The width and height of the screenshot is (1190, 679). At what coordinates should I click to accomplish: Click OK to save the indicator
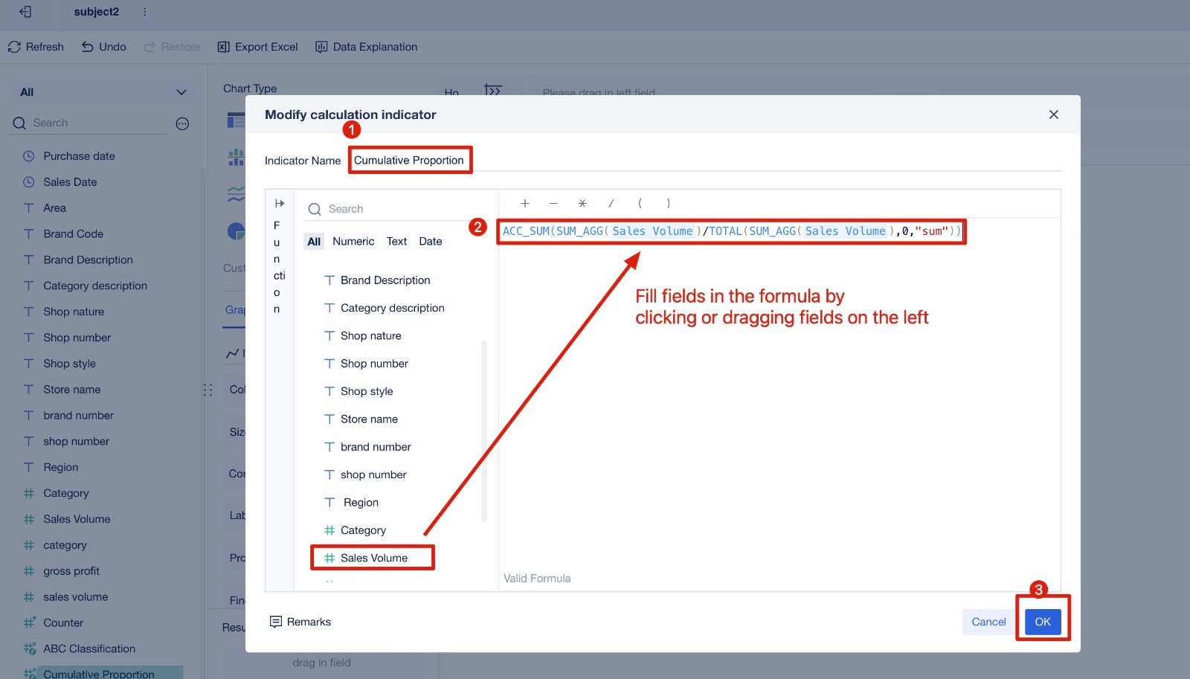coord(1043,622)
